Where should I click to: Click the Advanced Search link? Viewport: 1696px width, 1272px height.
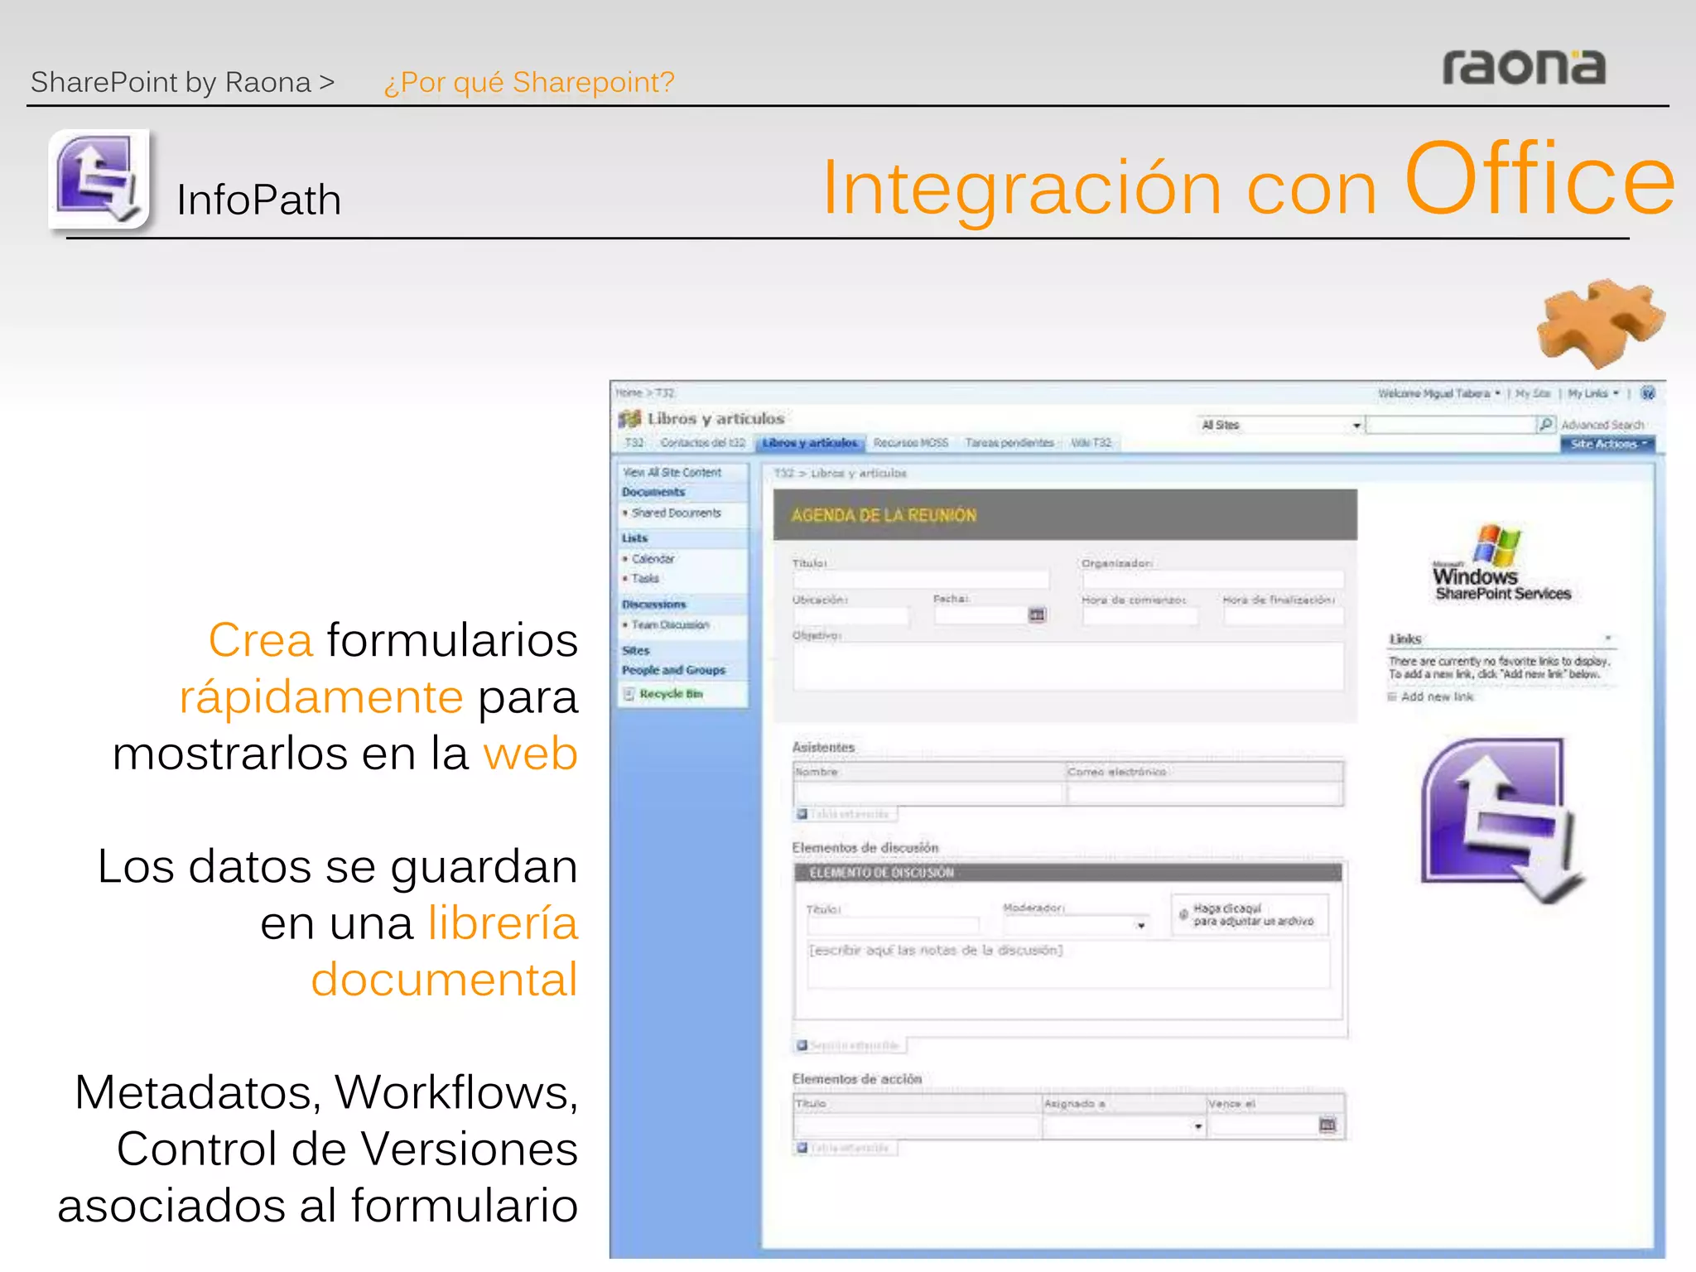tap(1603, 425)
